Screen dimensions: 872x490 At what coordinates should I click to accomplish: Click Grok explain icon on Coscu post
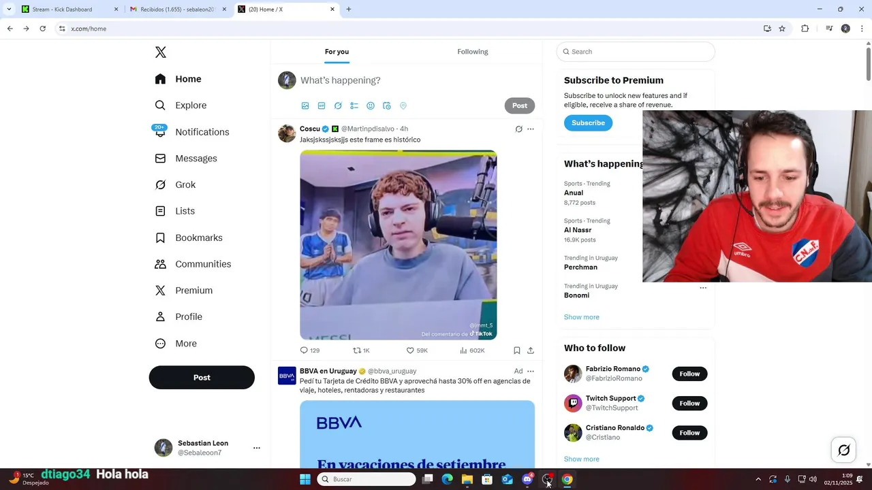(518, 129)
